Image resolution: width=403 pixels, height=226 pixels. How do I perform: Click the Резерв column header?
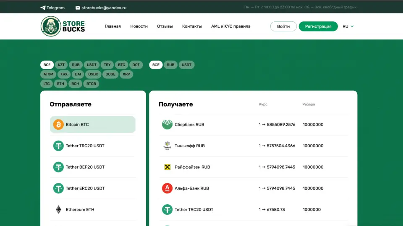pos(309,104)
